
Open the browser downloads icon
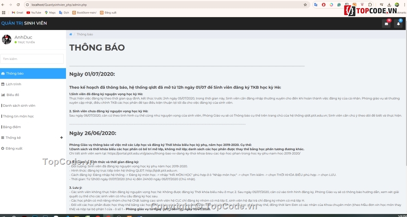[389, 5]
